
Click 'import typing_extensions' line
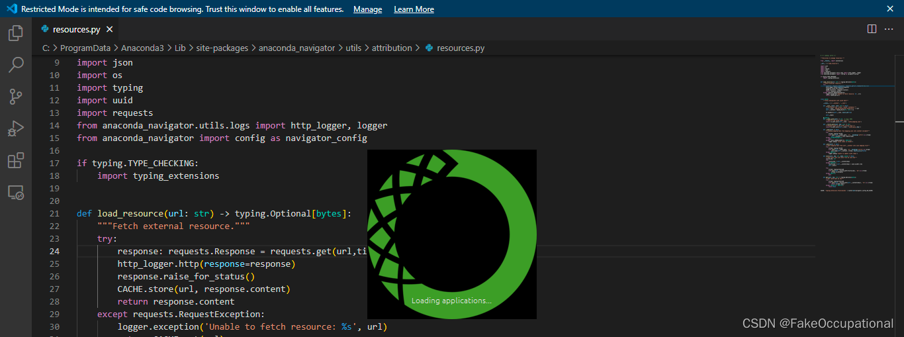pos(158,176)
